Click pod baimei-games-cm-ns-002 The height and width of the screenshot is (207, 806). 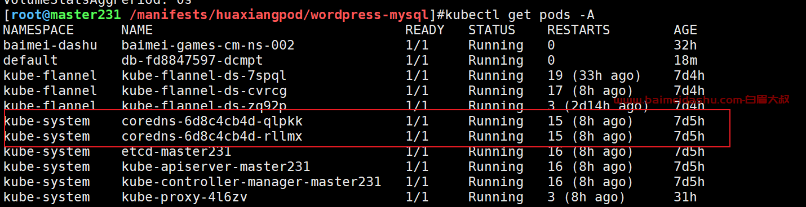(x=208, y=45)
